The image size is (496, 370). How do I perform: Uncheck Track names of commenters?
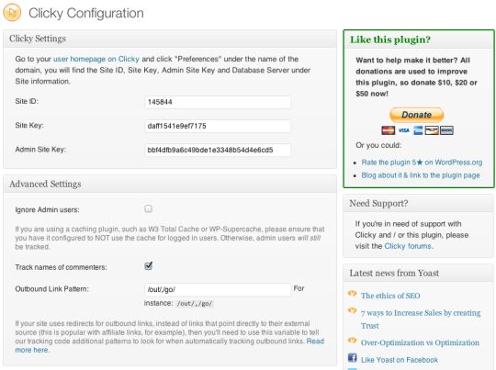click(x=149, y=266)
